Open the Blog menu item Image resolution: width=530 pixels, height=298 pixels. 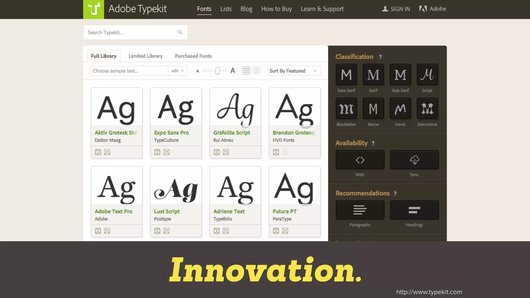(246, 9)
